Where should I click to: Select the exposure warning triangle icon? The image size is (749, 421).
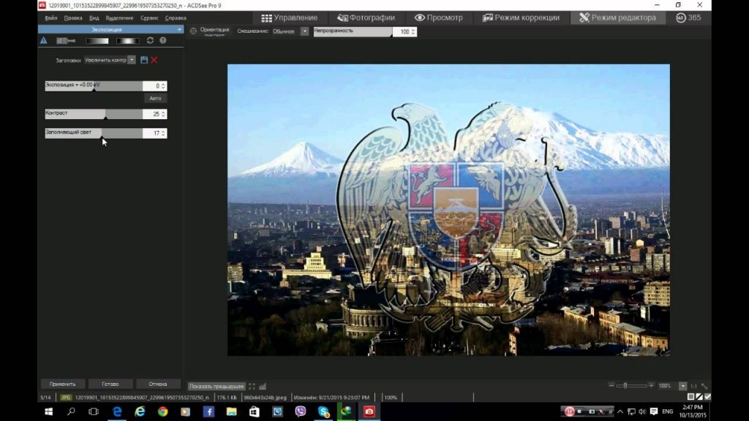tap(45, 40)
